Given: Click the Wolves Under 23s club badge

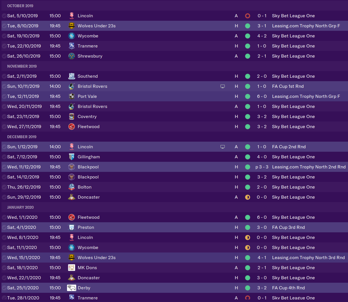Looking at the screenshot, I should 71,26.
